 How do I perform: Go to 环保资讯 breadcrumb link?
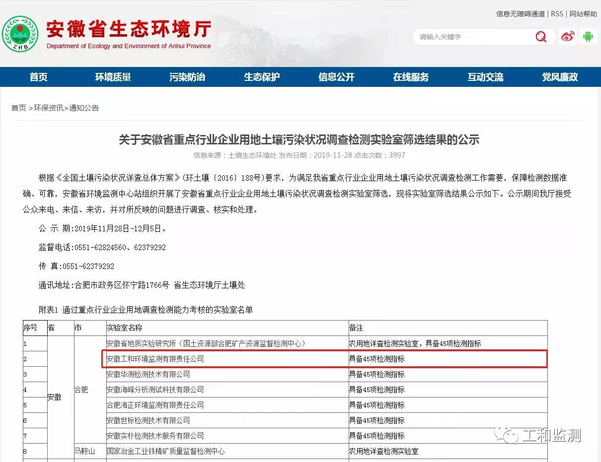click(x=49, y=108)
